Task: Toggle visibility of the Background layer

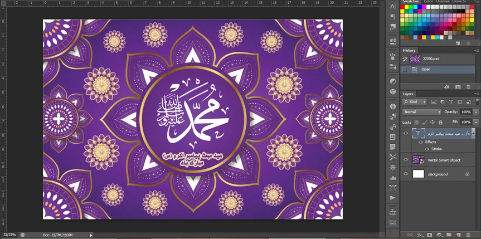Action: [406, 174]
